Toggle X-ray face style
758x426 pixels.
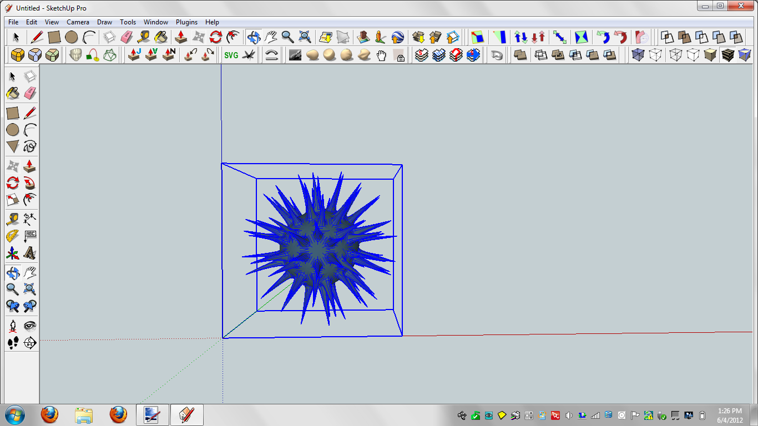point(638,55)
